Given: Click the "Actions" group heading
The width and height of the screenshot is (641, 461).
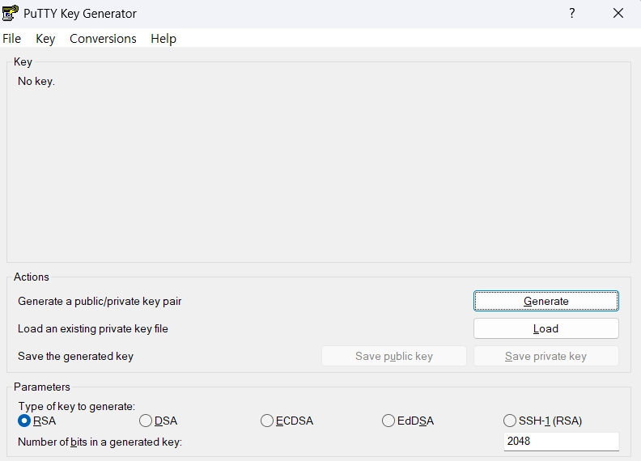Looking at the screenshot, I should [31, 277].
